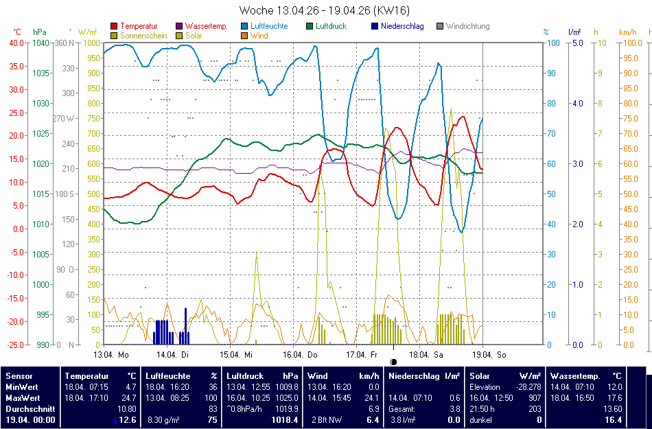This screenshot has height=429, width=652.
Task: Click the chart title Woche 13.04.26 - 19.04.26
Action: pyautogui.click(x=325, y=10)
